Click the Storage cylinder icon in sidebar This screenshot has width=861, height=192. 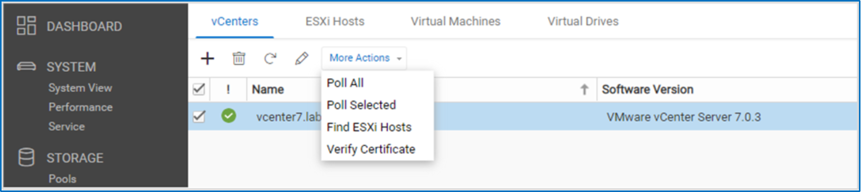click(26, 157)
